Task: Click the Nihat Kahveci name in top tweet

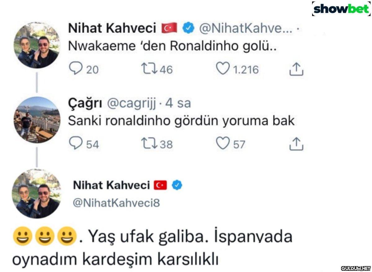Action: pyautogui.click(x=112, y=29)
